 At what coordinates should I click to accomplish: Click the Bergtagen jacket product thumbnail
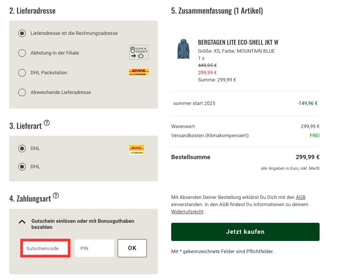[183, 49]
